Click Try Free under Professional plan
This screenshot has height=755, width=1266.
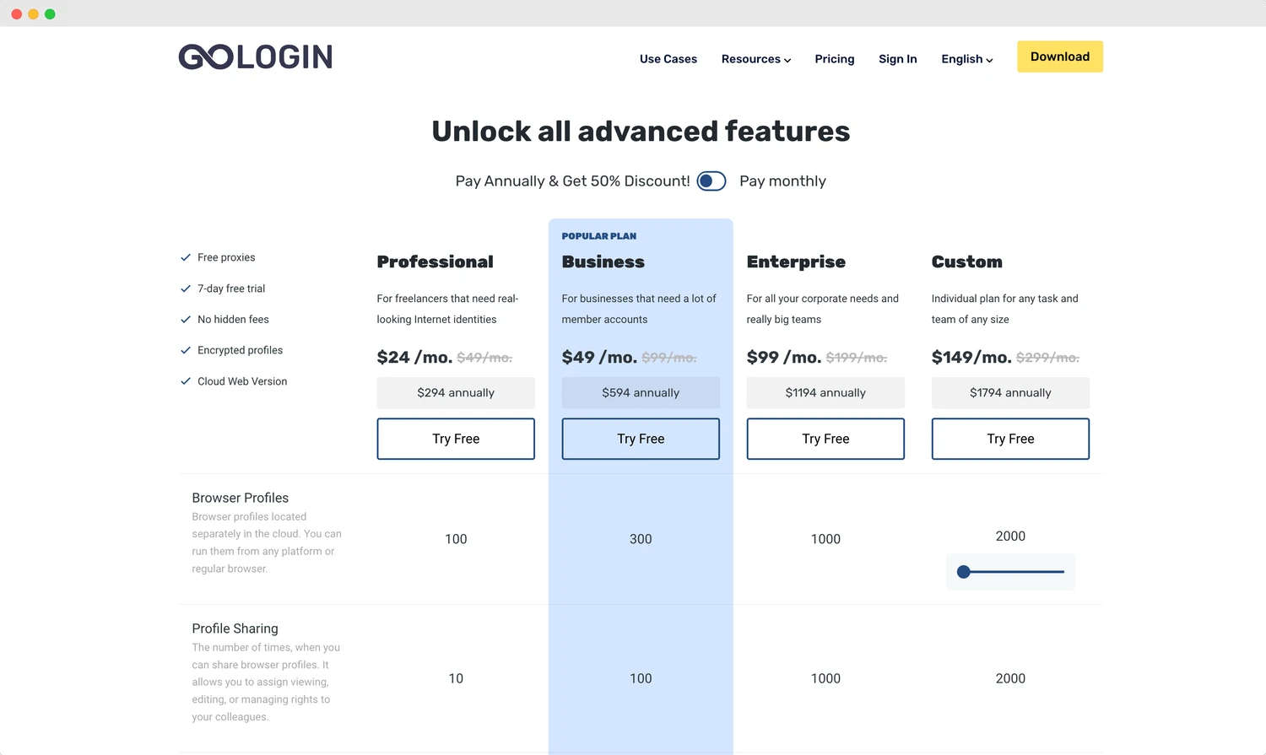click(456, 439)
